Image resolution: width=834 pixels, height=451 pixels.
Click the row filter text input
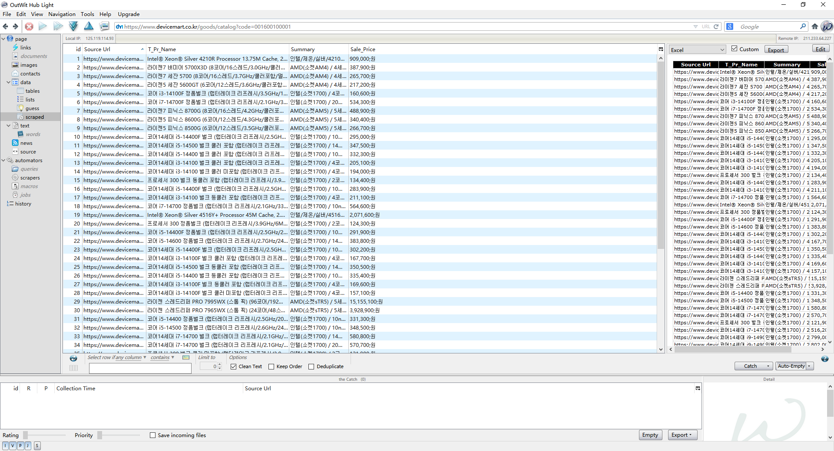(x=140, y=368)
